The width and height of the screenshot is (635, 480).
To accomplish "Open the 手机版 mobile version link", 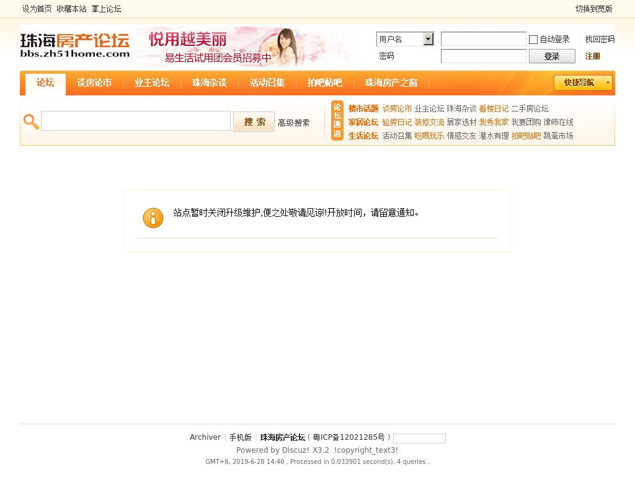I will point(241,437).
